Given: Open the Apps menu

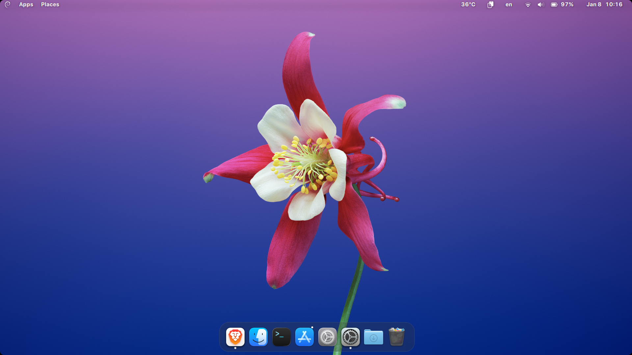Looking at the screenshot, I should click(26, 4).
